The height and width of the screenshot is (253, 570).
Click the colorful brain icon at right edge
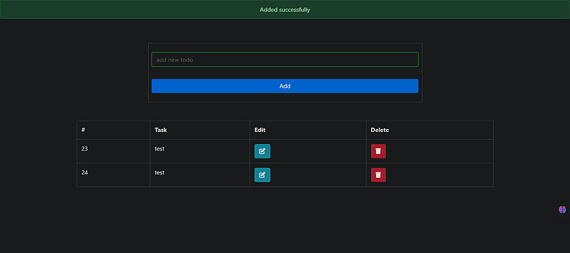[x=563, y=210]
